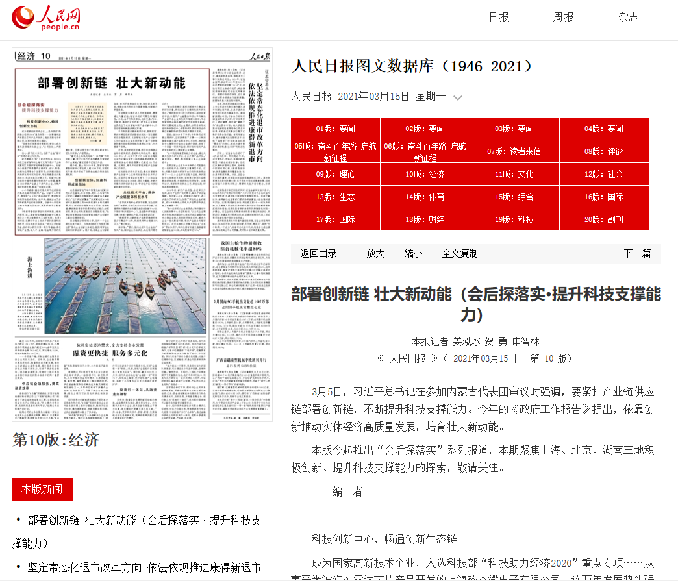View 20版：副刊 page
The height and width of the screenshot is (583, 678).
click(603, 219)
